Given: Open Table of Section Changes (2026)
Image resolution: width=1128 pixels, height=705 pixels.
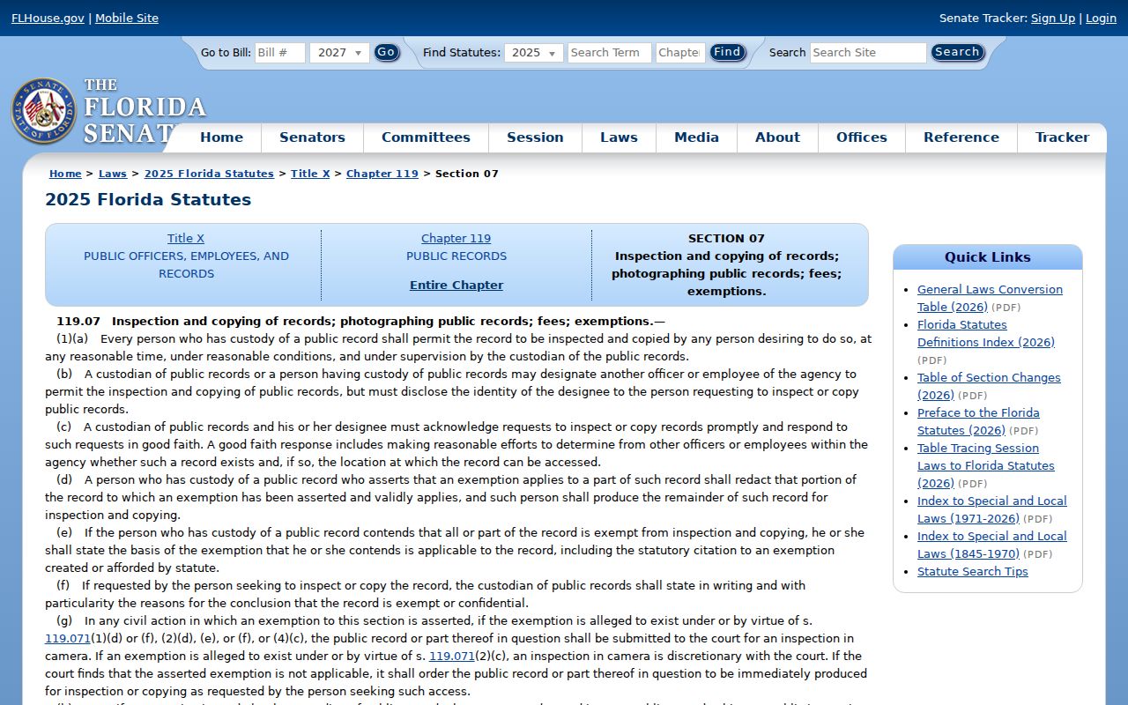Looking at the screenshot, I should coord(989,387).
